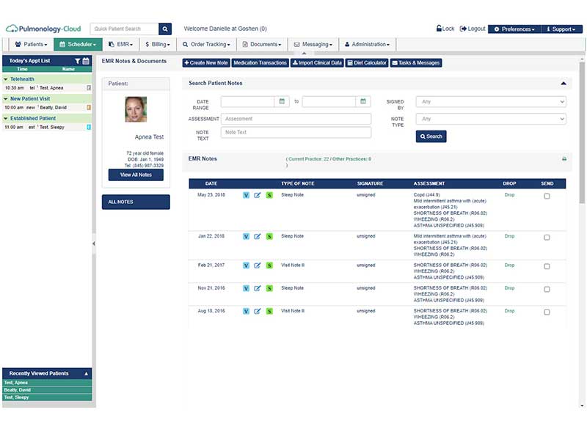Click the blue V view icon for Feb 21, 2017 note

tap(246, 265)
